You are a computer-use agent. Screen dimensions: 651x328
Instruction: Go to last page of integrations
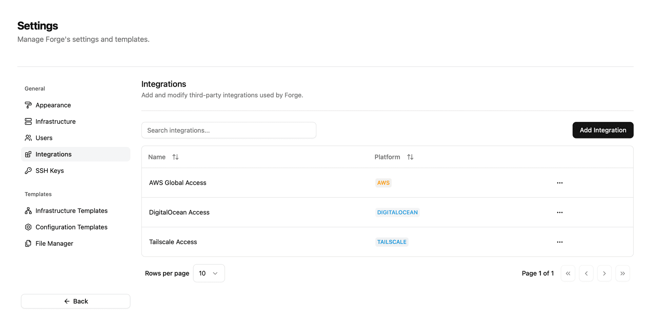pyautogui.click(x=623, y=274)
